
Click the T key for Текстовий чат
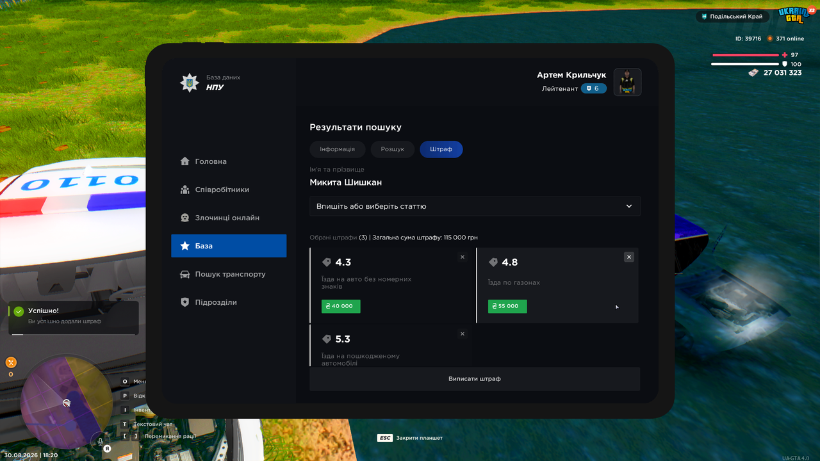[125, 424]
